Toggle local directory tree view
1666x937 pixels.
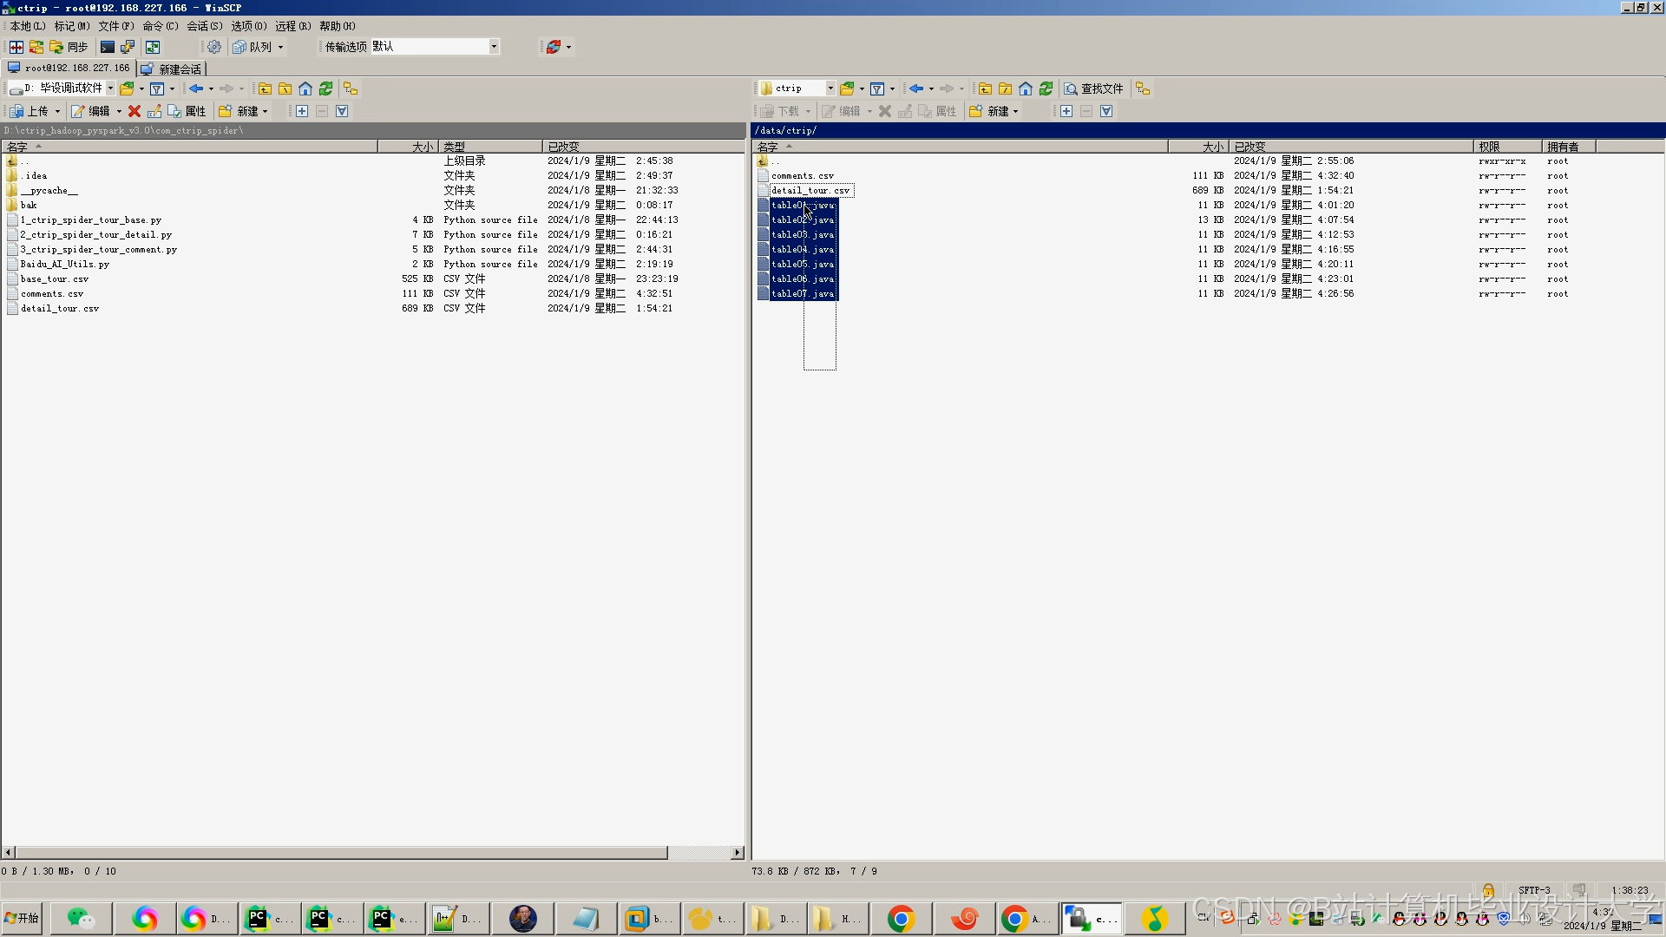pyautogui.click(x=351, y=88)
